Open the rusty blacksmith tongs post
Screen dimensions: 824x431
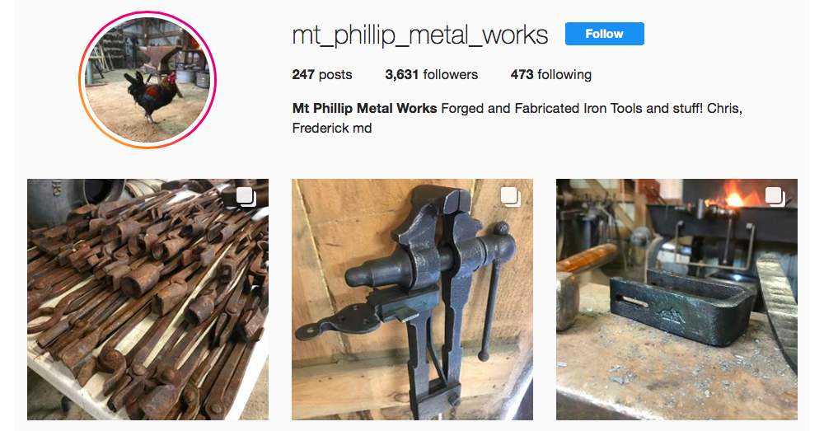coord(147,299)
